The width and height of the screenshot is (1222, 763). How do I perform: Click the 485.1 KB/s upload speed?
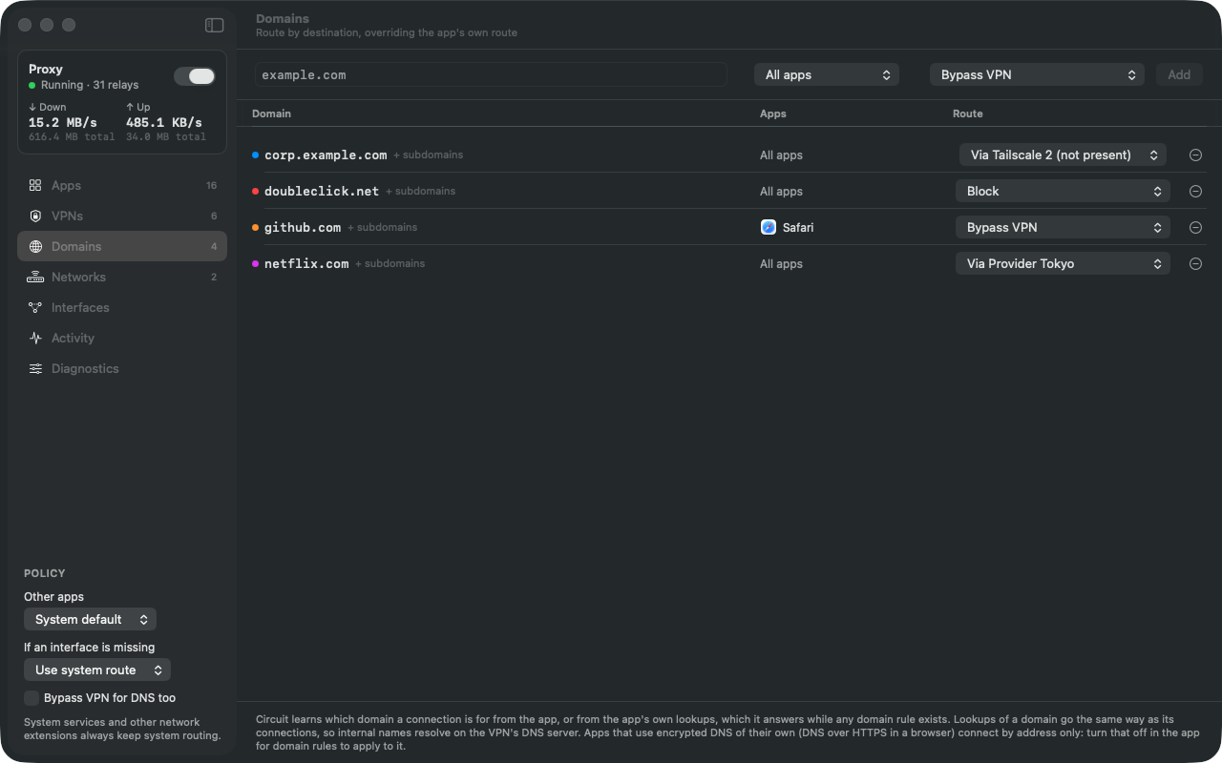point(164,122)
